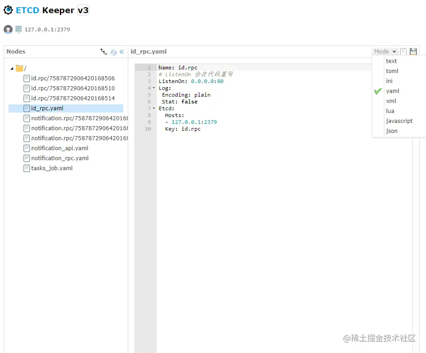
Task: Save the key with the floppy disk icon
Action: tap(413, 51)
